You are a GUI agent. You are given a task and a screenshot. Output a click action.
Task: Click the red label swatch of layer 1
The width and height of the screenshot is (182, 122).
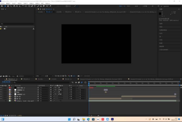[10, 88]
